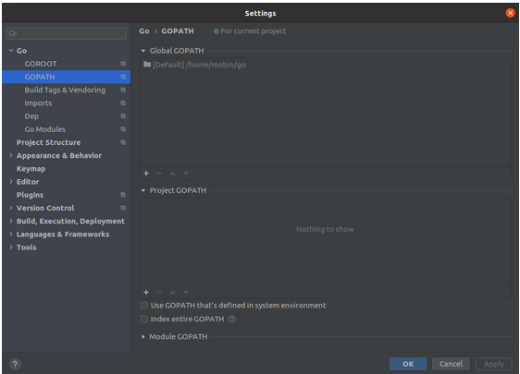Click the folder icon of default GOPATH entry
The image size is (520, 374).
(147, 65)
